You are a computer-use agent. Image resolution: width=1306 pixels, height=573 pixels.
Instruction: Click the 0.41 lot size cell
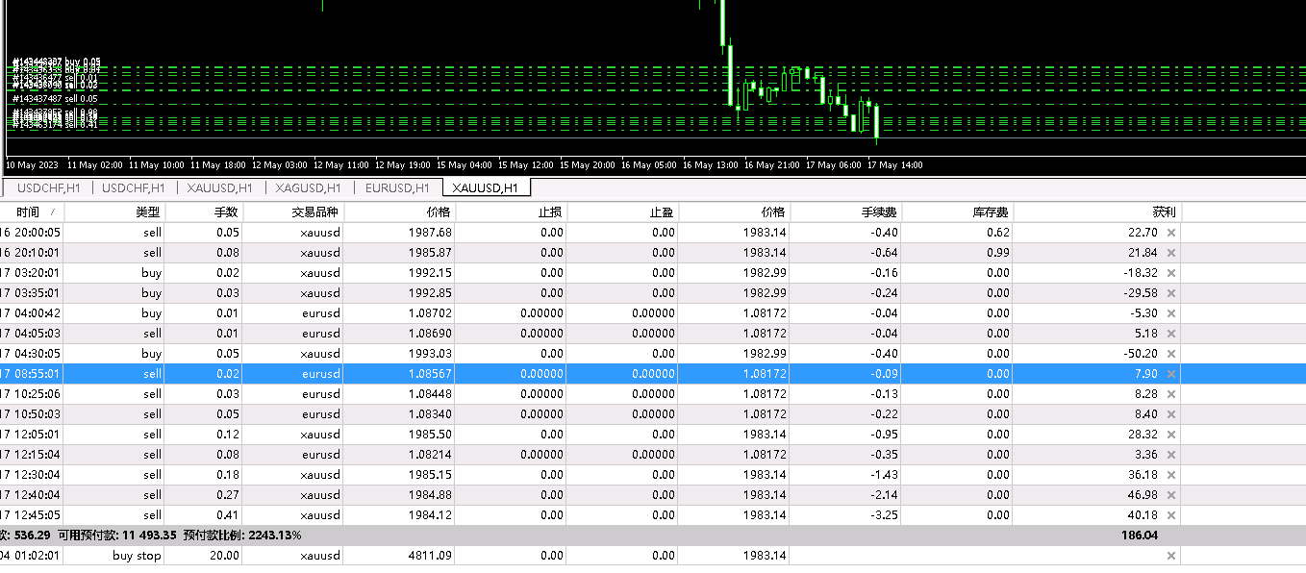point(227,515)
